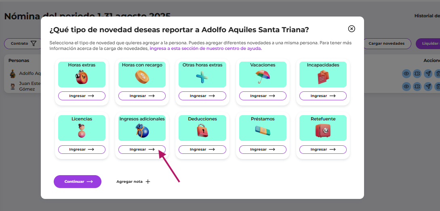
Task: Click the Vacaciones umbrella icon
Action: coord(262,77)
